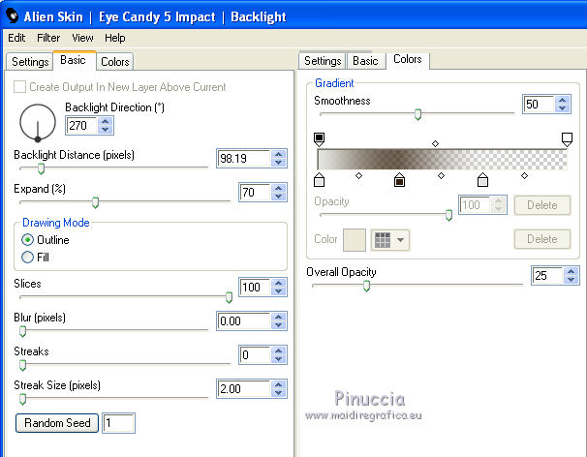The height and width of the screenshot is (457, 587).
Task: Click the first midpoint diamond below gradient
Action: [x=358, y=175]
